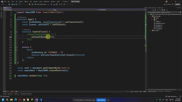182x102 pixels.
Task: Click the notifications bell in status bar
Action: click(180, 96)
